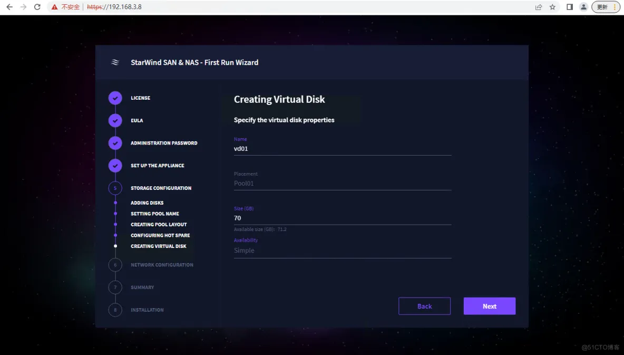
Task: Click the browser update button
Action: [x=606, y=7]
